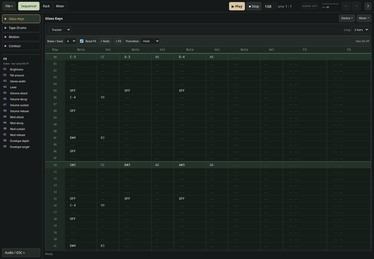Click the BPM value field 168
This screenshot has height=259, width=374.
(270, 6)
